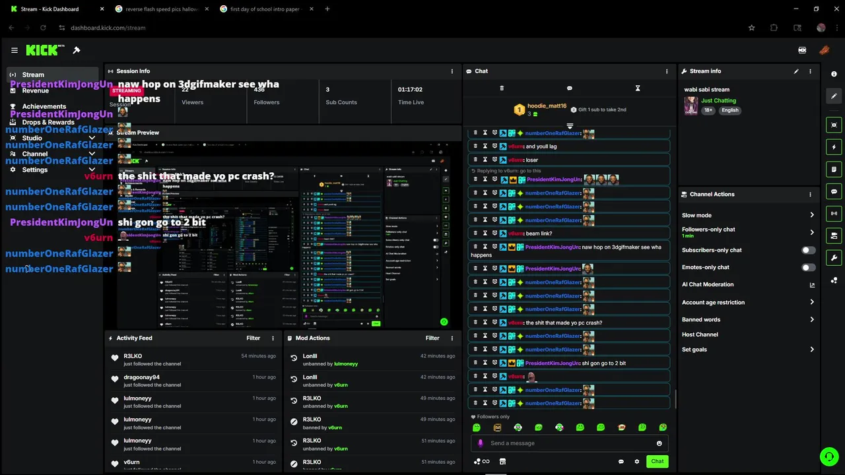
Task: Toggle the camera widget icon in the right rail
Action: tap(834, 236)
